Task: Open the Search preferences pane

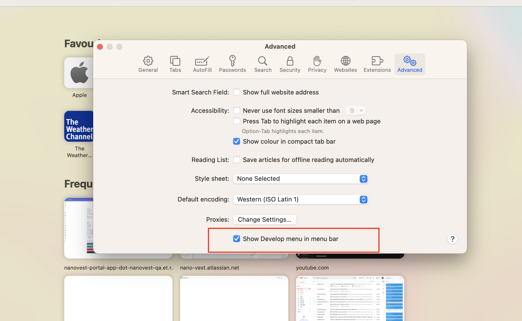Action: pyautogui.click(x=263, y=64)
